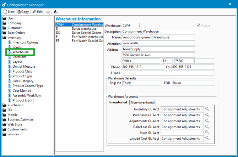The height and width of the screenshot is (157, 238).
Task: Open lookup for Issue GL Acct
Action: (x=207, y=133)
